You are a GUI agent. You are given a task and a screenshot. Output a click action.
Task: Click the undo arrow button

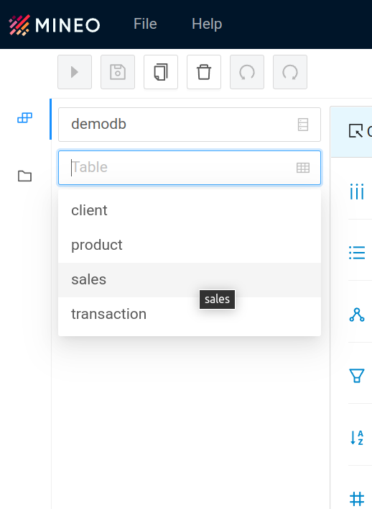point(247,72)
